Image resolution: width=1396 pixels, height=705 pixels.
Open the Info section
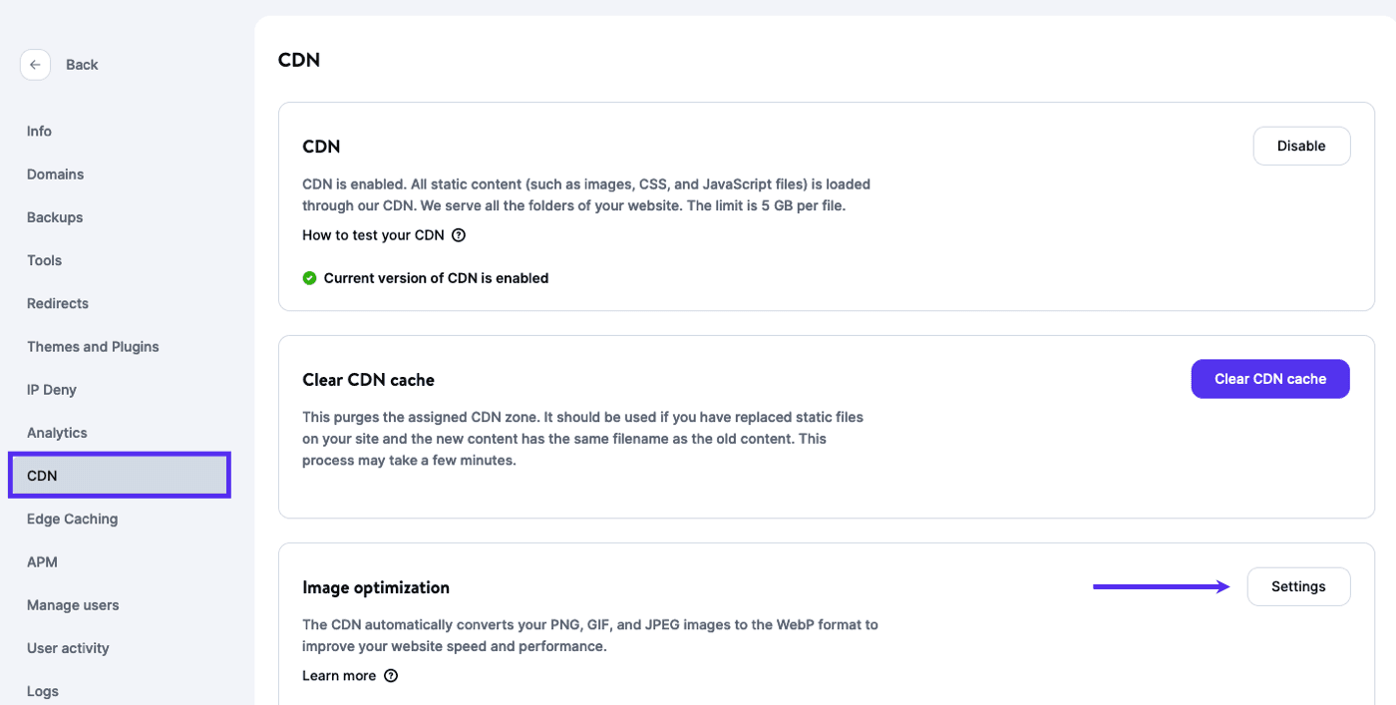(x=39, y=131)
